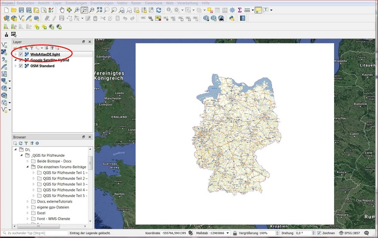The image size is (378, 238).
Task: Expand the Forst - WMS-Dienste folder
Action: point(27,219)
